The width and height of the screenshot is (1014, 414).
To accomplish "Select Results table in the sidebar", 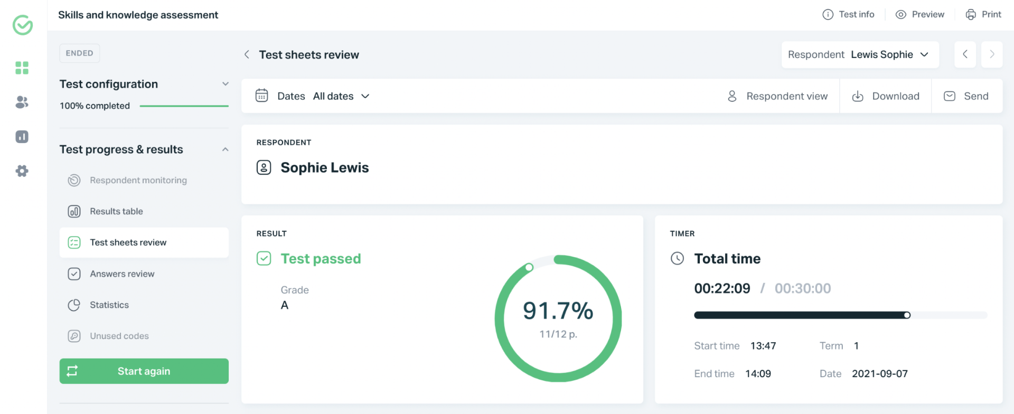I will point(116,211).
